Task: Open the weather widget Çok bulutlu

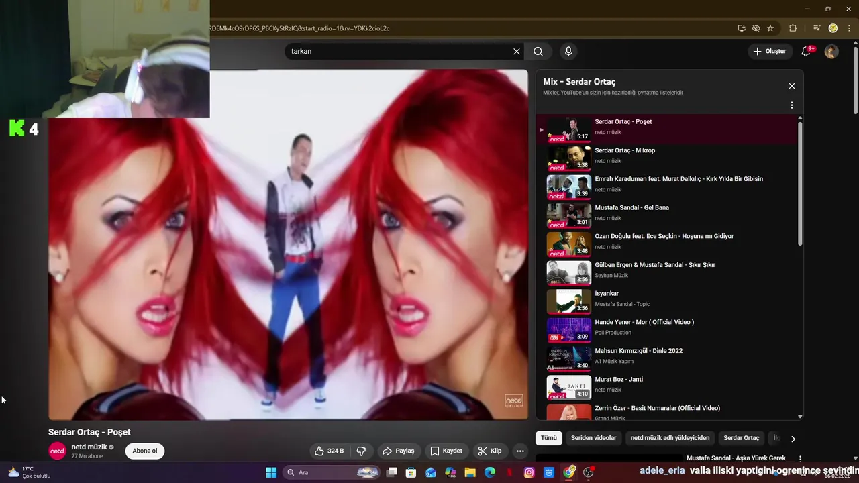Action: click(x=28, y=472)
